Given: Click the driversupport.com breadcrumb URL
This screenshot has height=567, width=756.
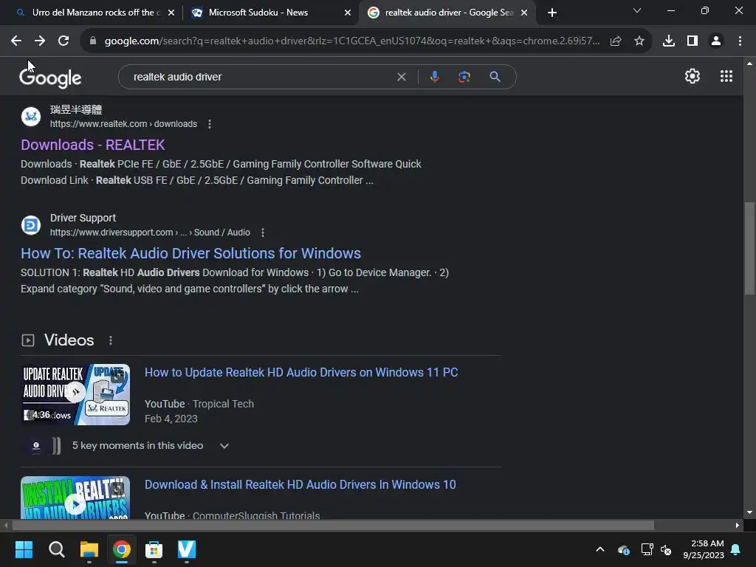Looking at the screenshot, I should point(150,233).
